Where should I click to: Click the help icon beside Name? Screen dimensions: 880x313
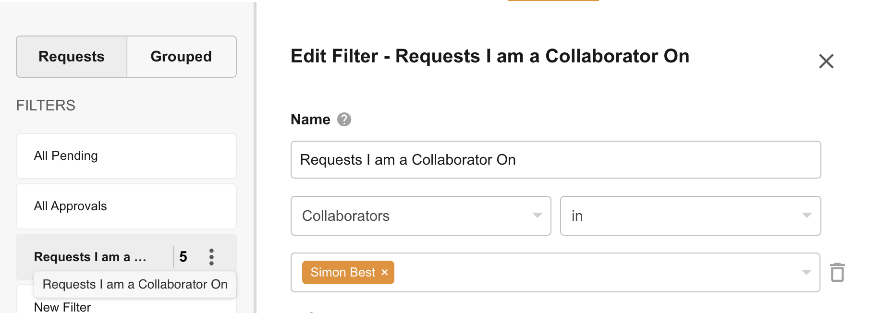[344, 119]
